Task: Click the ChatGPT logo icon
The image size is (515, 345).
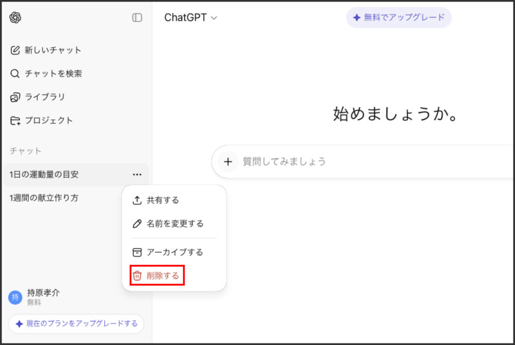Action: [x=16, y=18]
